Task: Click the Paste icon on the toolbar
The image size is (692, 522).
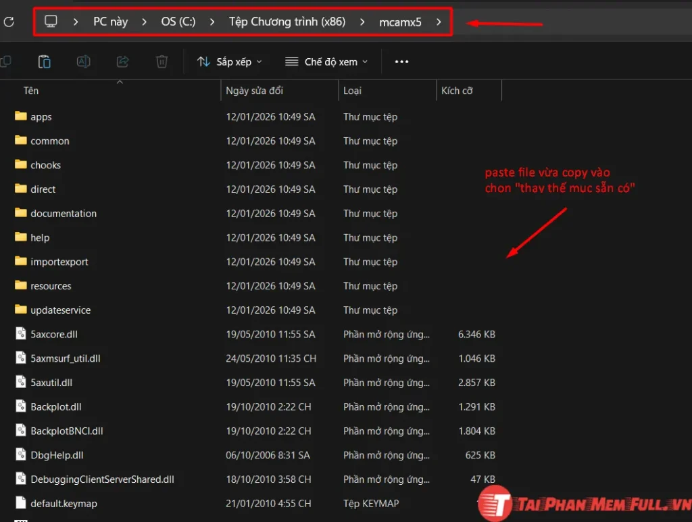Action: tap(45, 62)
